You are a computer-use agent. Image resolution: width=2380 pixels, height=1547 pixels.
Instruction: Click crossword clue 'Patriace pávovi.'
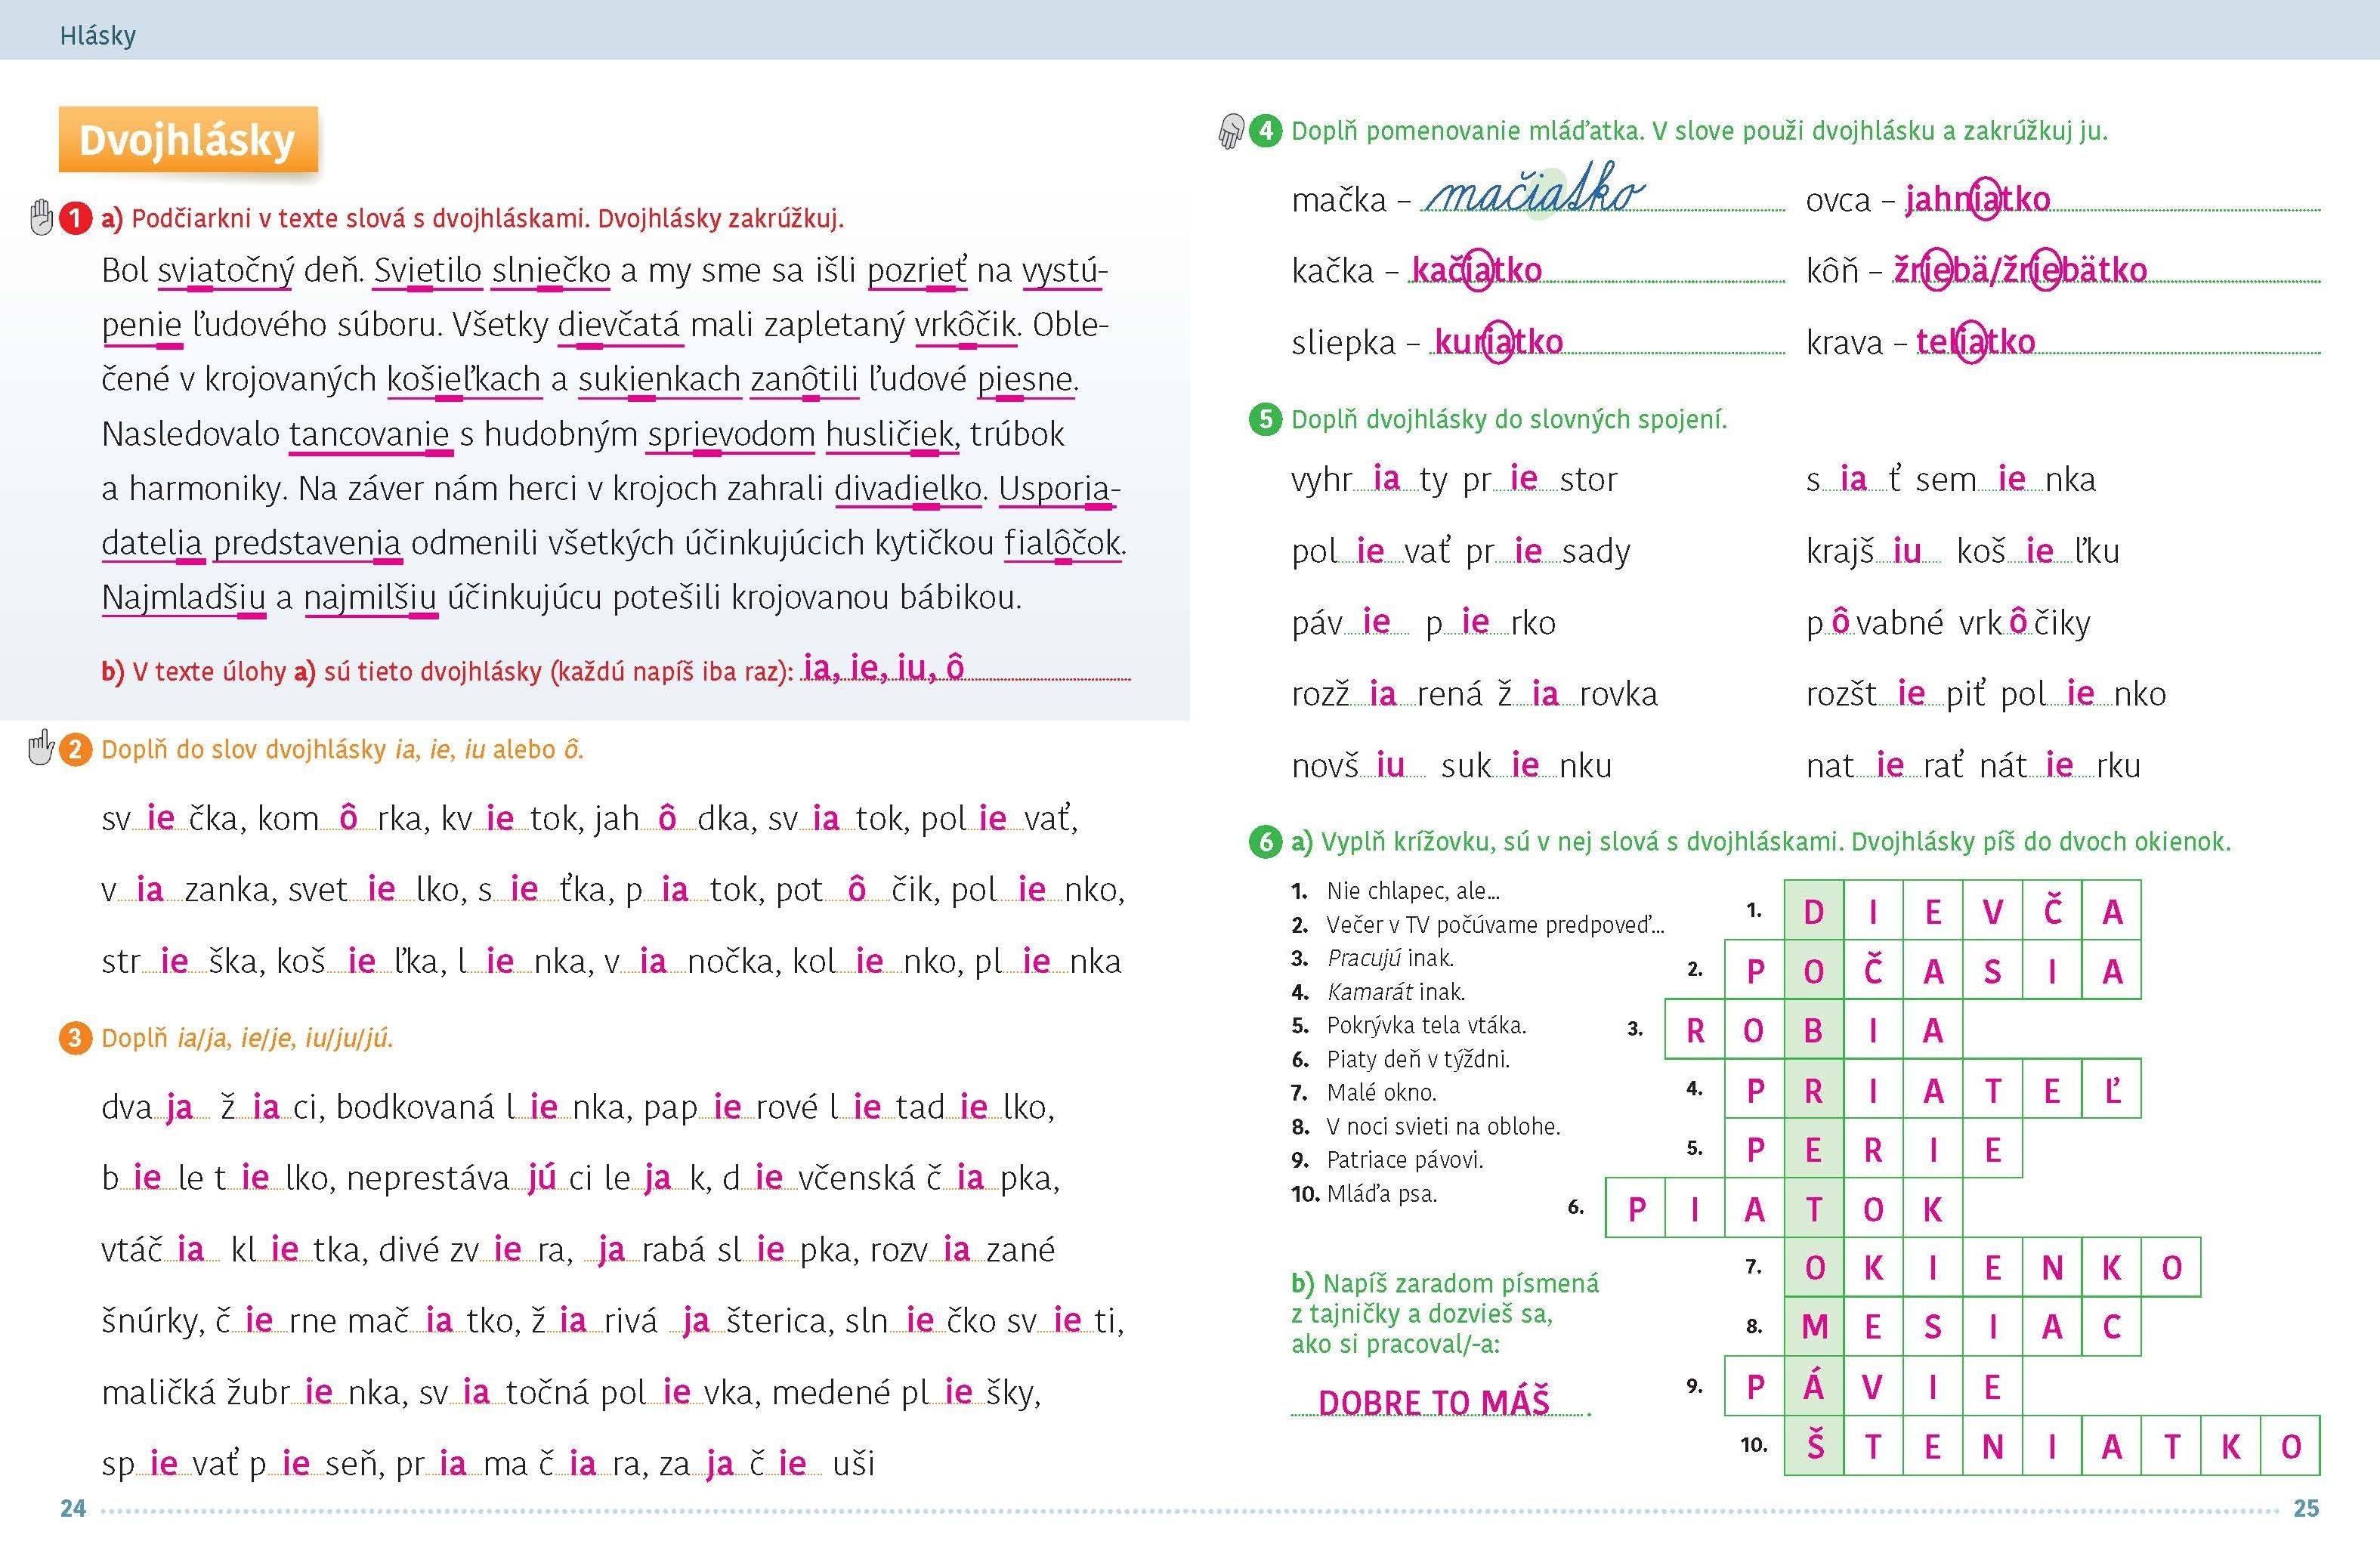tap(1405, 1160)
